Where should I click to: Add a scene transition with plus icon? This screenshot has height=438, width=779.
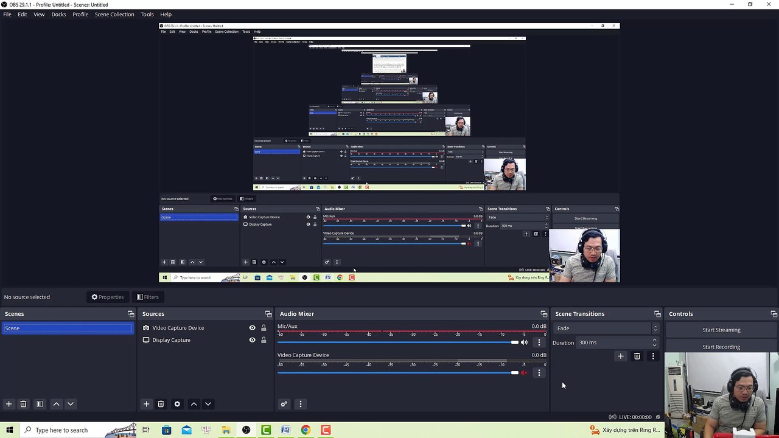621,356
